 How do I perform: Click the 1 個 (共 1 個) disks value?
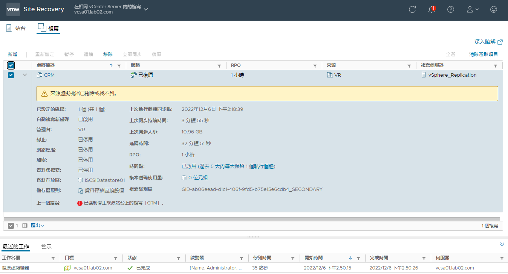[x=92, y=109]
